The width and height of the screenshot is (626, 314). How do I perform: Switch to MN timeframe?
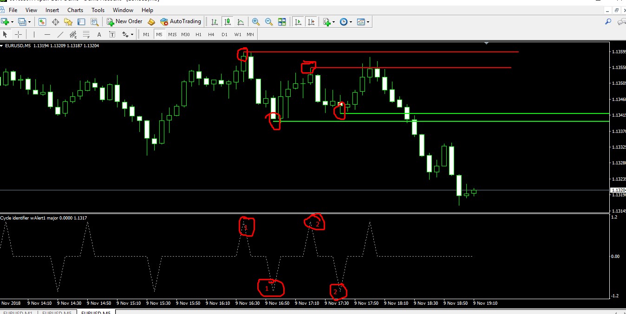(250, 34)
